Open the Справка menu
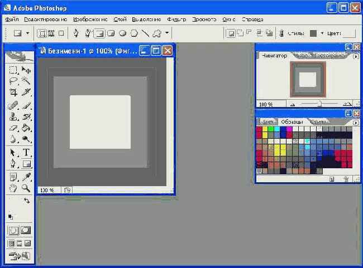The width and height of the screenshot is (363, 268). (x=252, y=20)
